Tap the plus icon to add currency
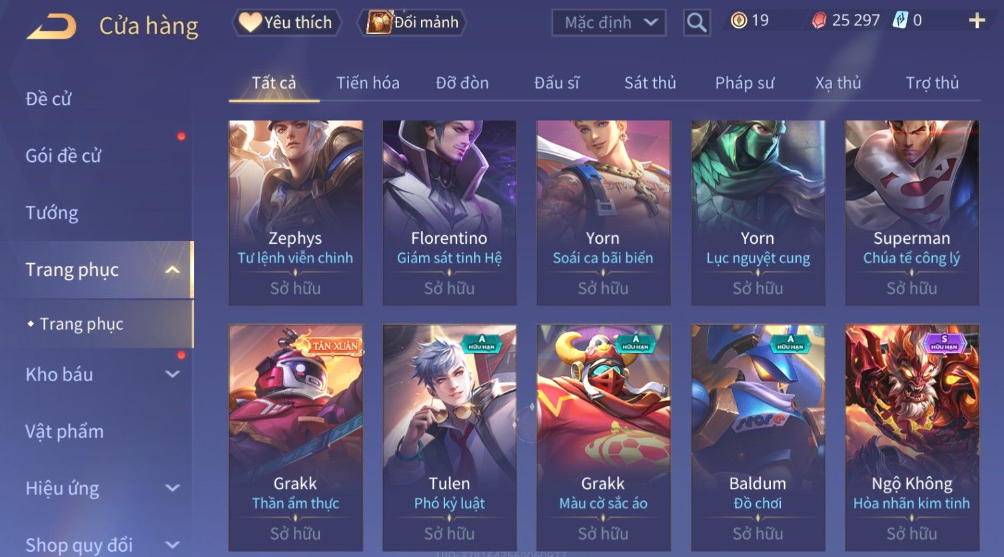Screen dimensions: 1004x557 977,21
